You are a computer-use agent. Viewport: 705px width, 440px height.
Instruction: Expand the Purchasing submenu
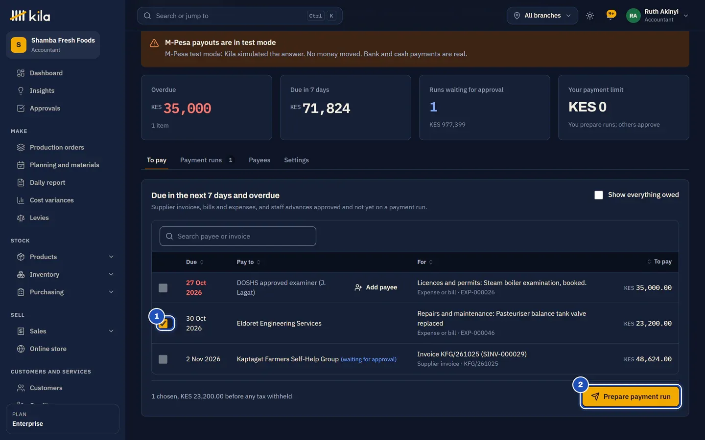(x=111, y=292)
